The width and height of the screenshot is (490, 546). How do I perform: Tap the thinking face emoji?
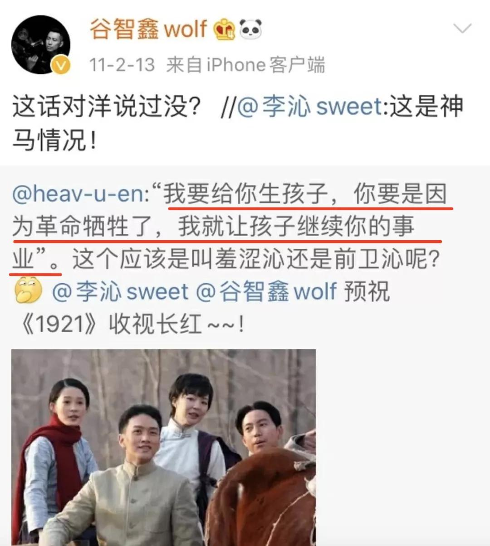(28, 290)
